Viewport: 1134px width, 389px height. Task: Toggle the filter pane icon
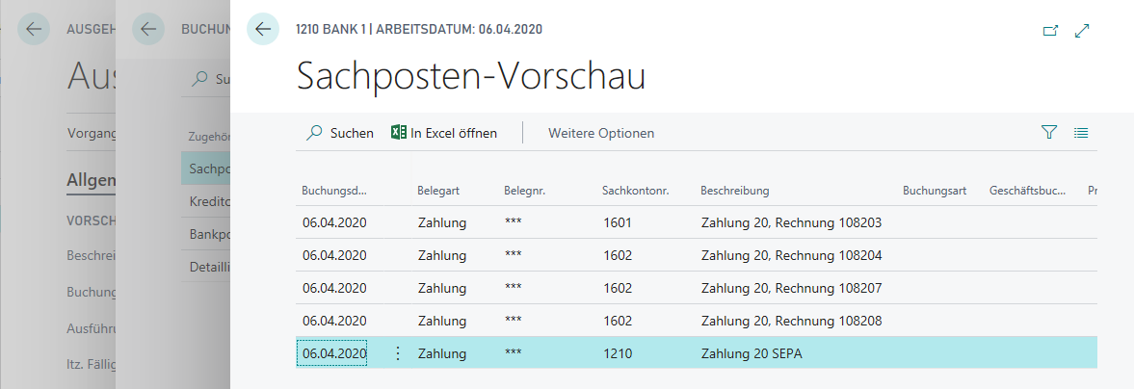point(1049,133)
